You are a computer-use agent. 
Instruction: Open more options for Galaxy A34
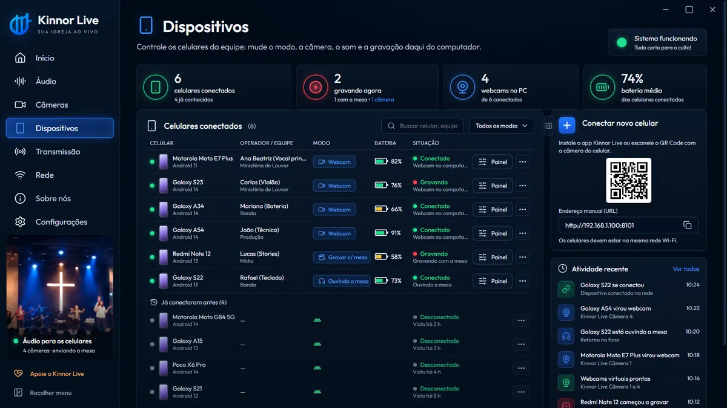(521, 210)
